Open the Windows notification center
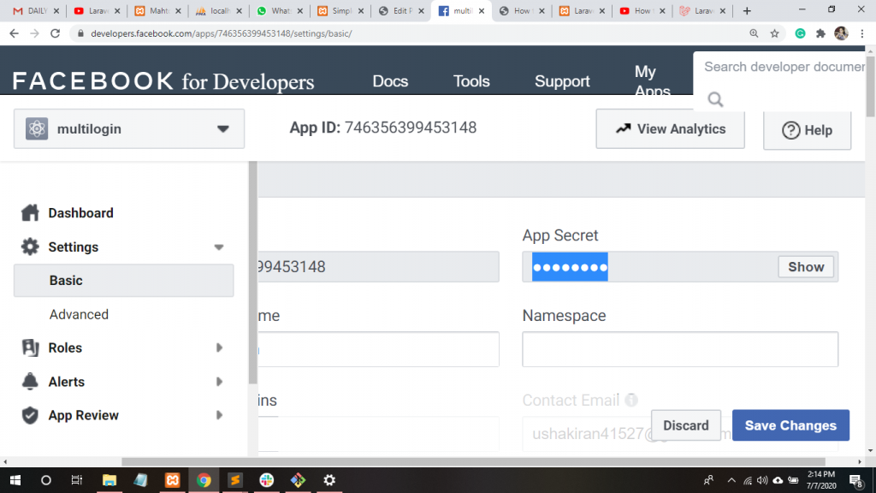Screen dimensions: 876x493 click(855, 480)
